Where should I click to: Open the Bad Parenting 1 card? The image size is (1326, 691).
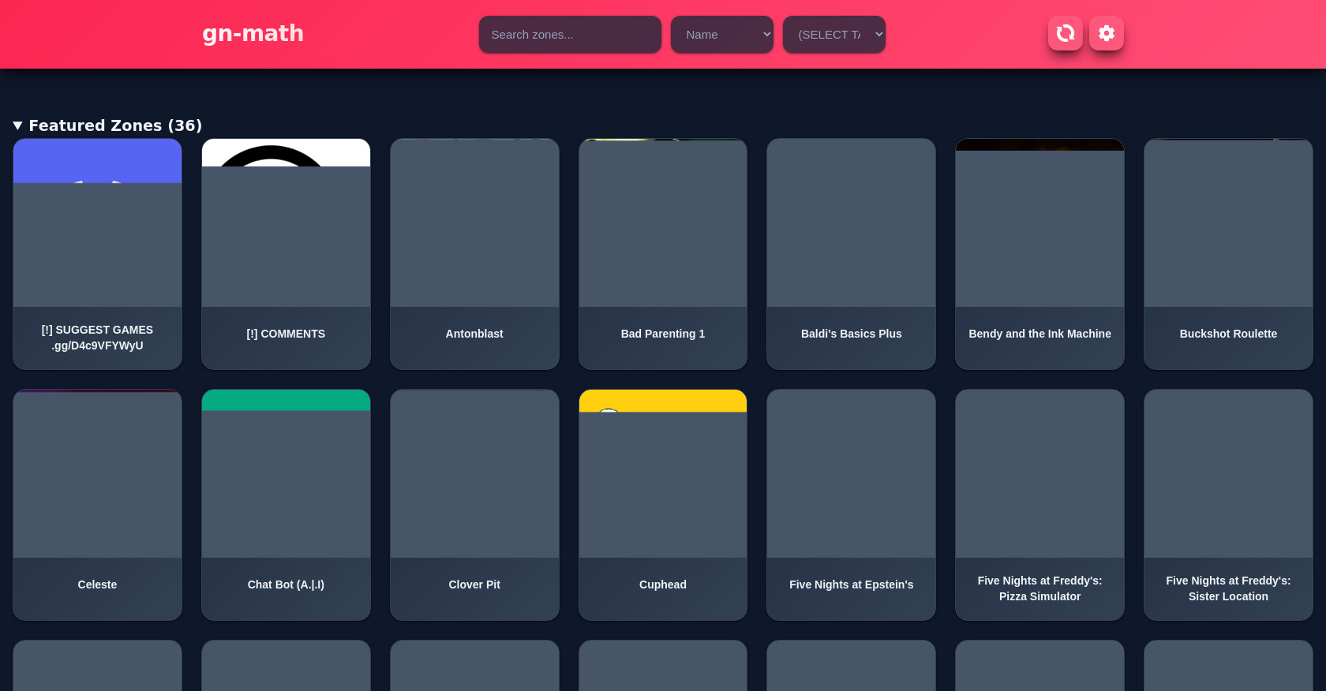[663, 254]
